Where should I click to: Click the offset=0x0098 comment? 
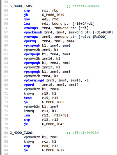click(82, 6)
